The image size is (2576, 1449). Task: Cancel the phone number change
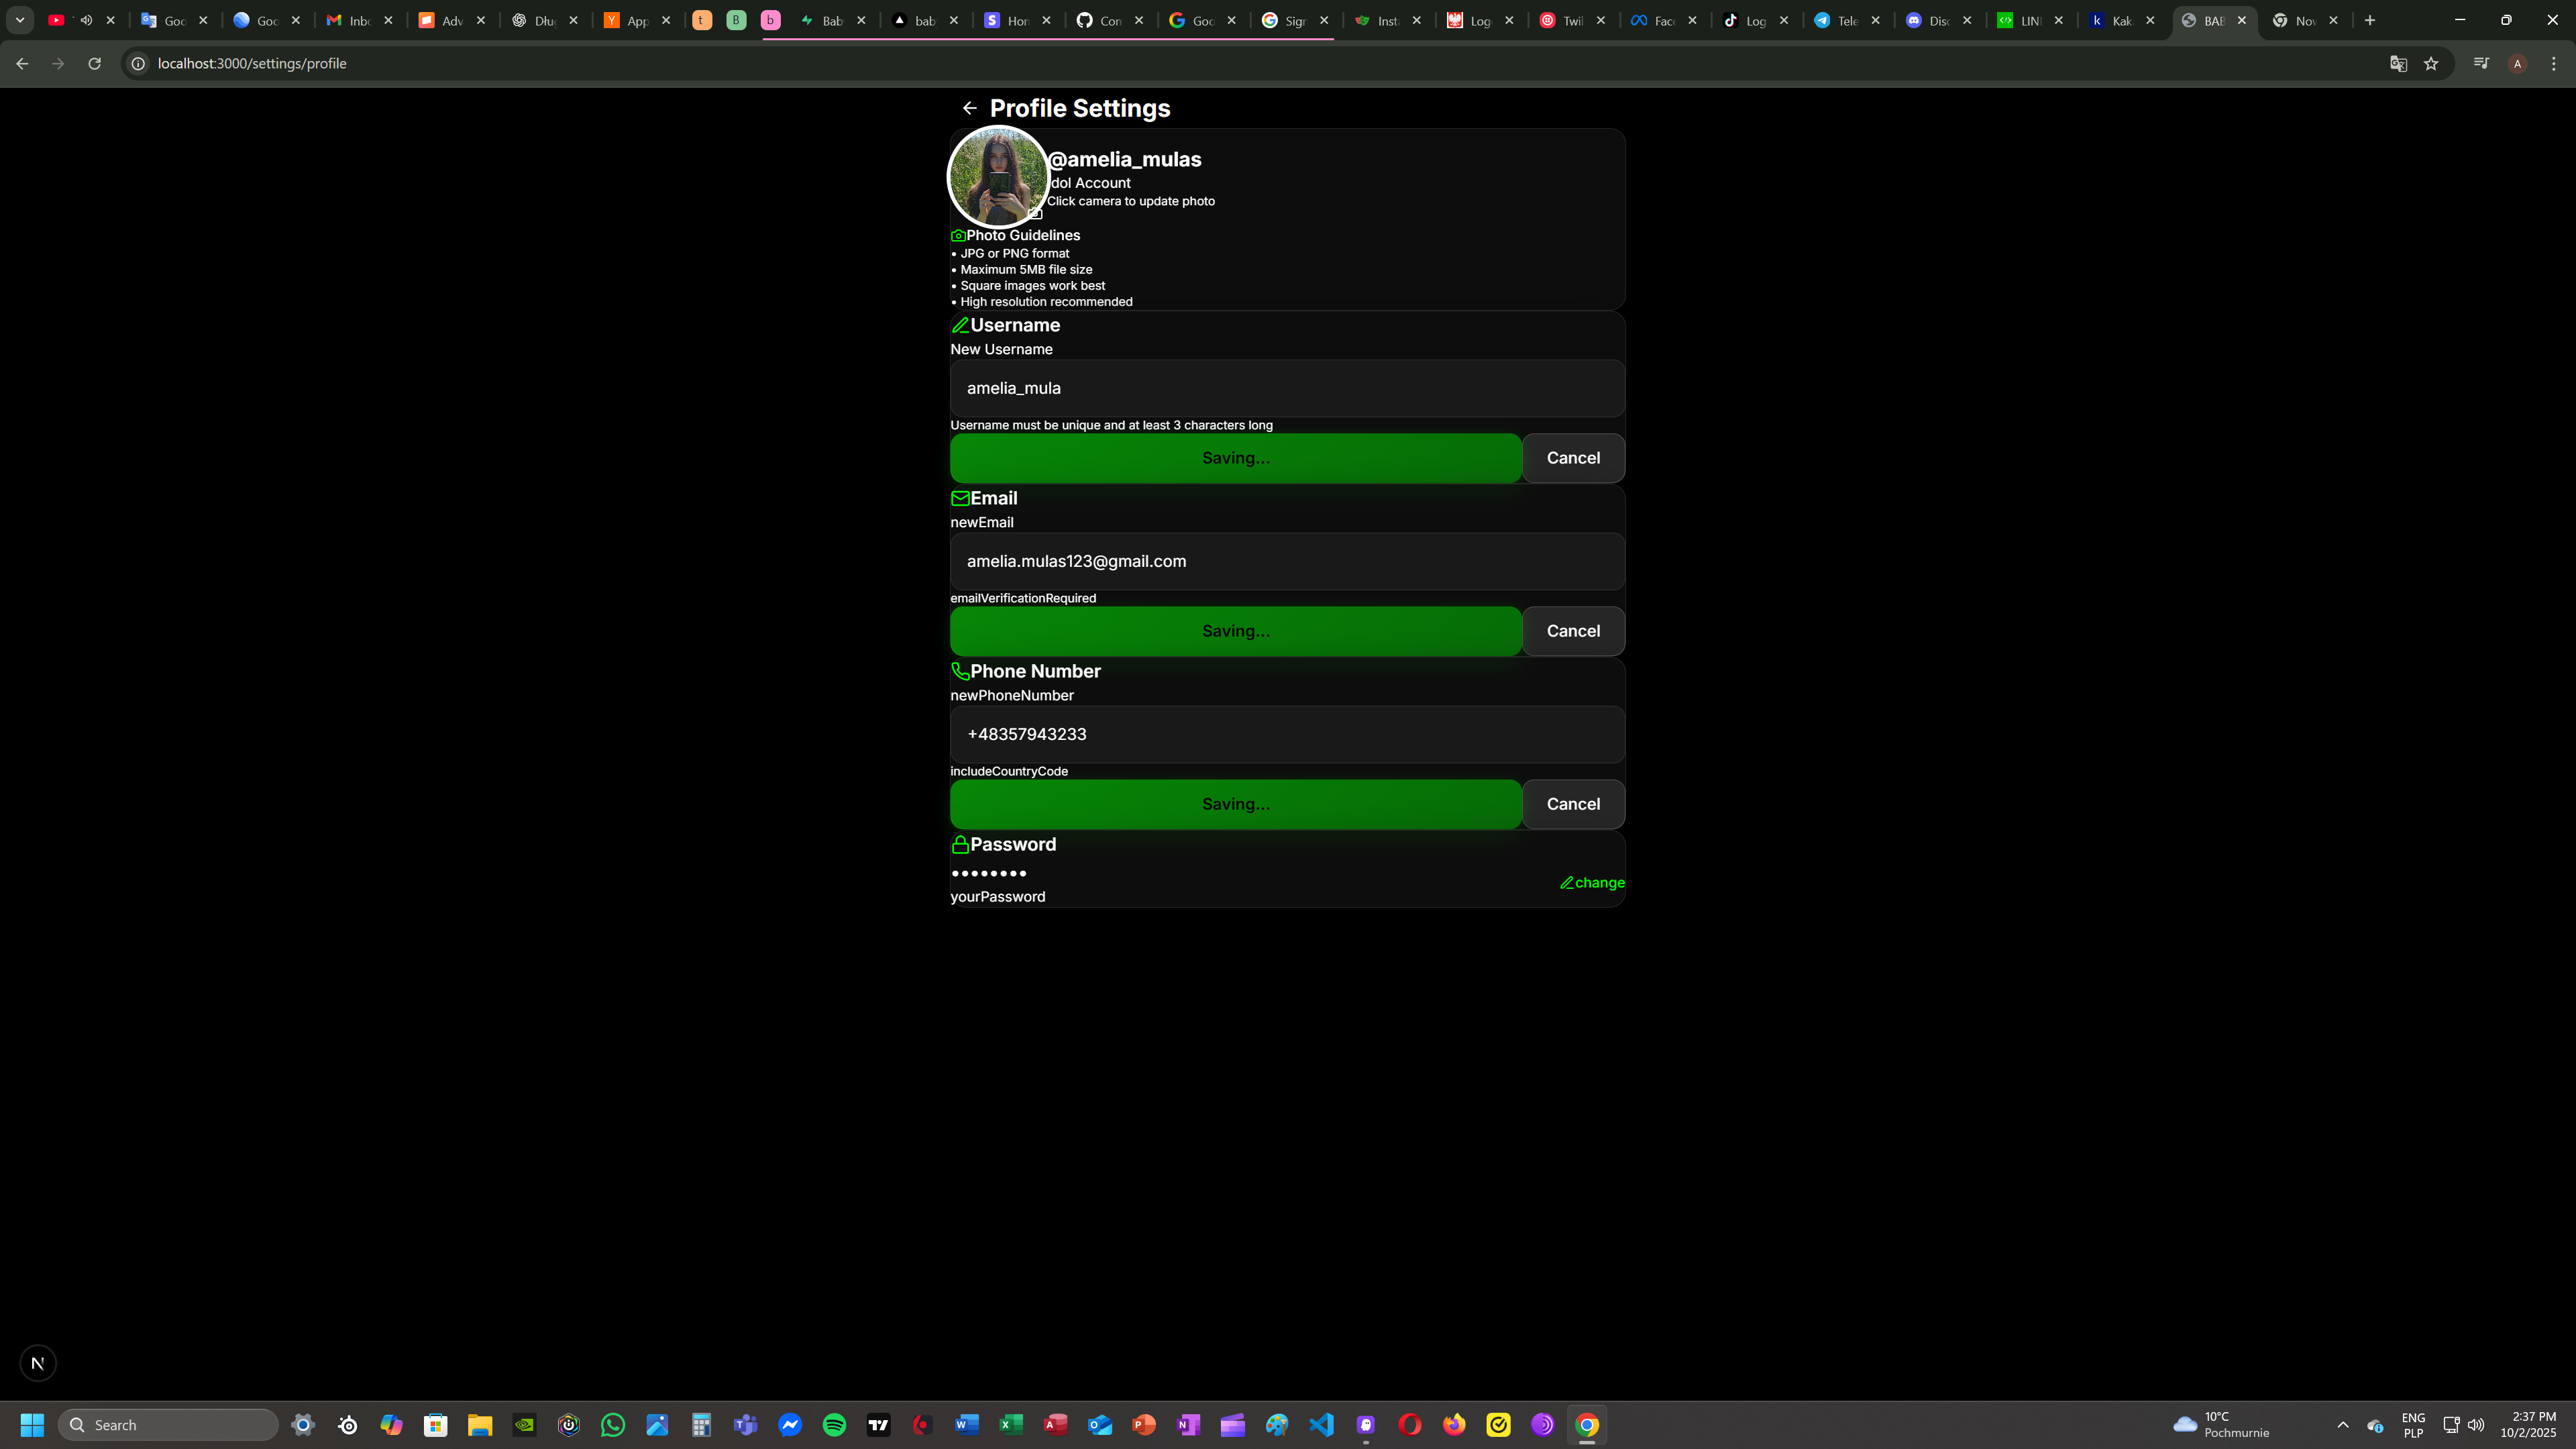tap(1573, 804)
